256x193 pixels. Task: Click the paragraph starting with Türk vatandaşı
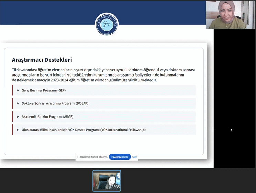point(103,75)
